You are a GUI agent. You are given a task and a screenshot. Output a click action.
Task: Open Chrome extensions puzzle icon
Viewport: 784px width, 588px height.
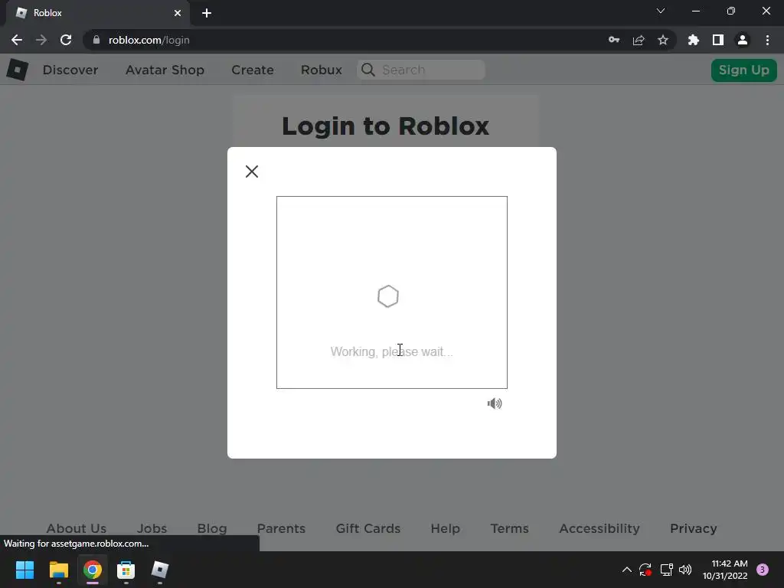pyautogui.click(x=694, y=40)
